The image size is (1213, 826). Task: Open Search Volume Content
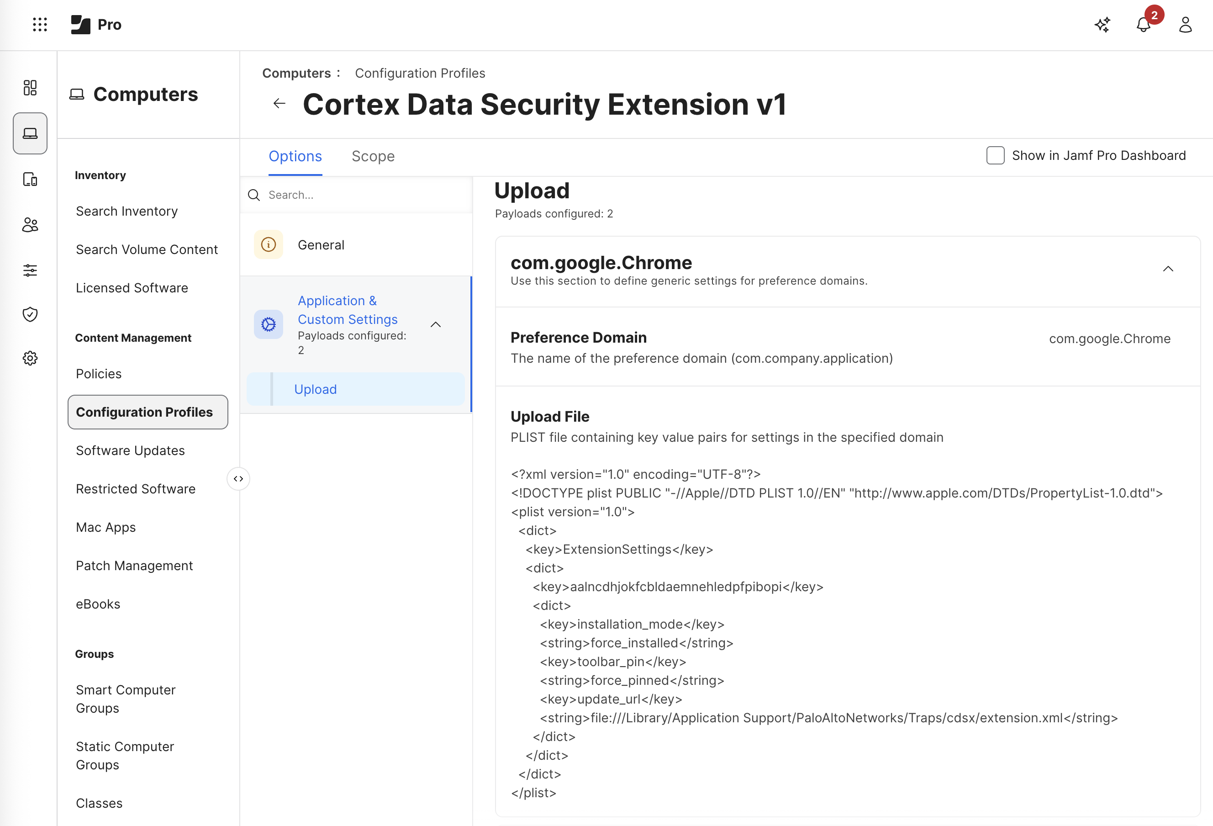(147, 249)
